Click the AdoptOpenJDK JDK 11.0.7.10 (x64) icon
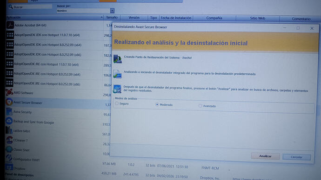The width and height of the screenshot is (321, 180). 10,35
